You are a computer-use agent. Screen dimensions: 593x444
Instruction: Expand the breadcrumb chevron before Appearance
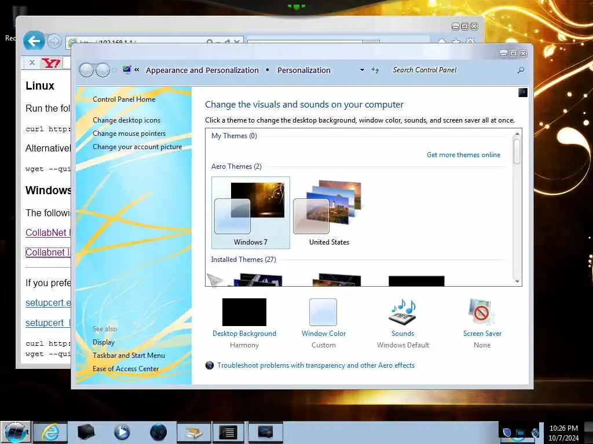[137, 70]
